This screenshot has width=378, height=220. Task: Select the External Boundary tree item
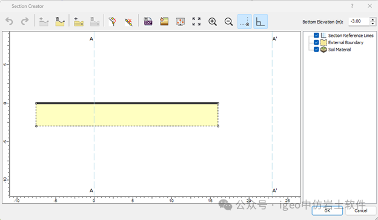coord(346,42)
